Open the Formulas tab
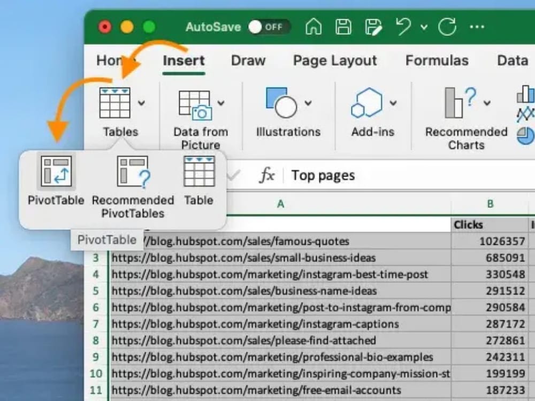Viewport: 535px width, 401px height. [437, 61]
